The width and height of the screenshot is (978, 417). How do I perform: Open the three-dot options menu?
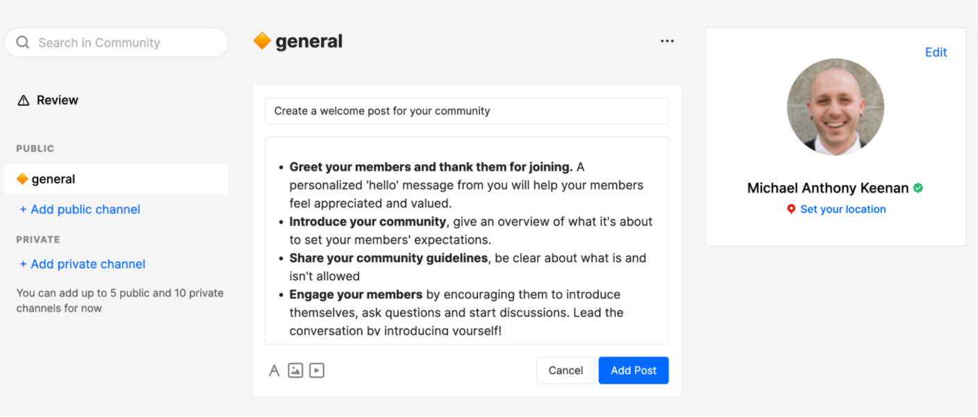pos(668,41)
